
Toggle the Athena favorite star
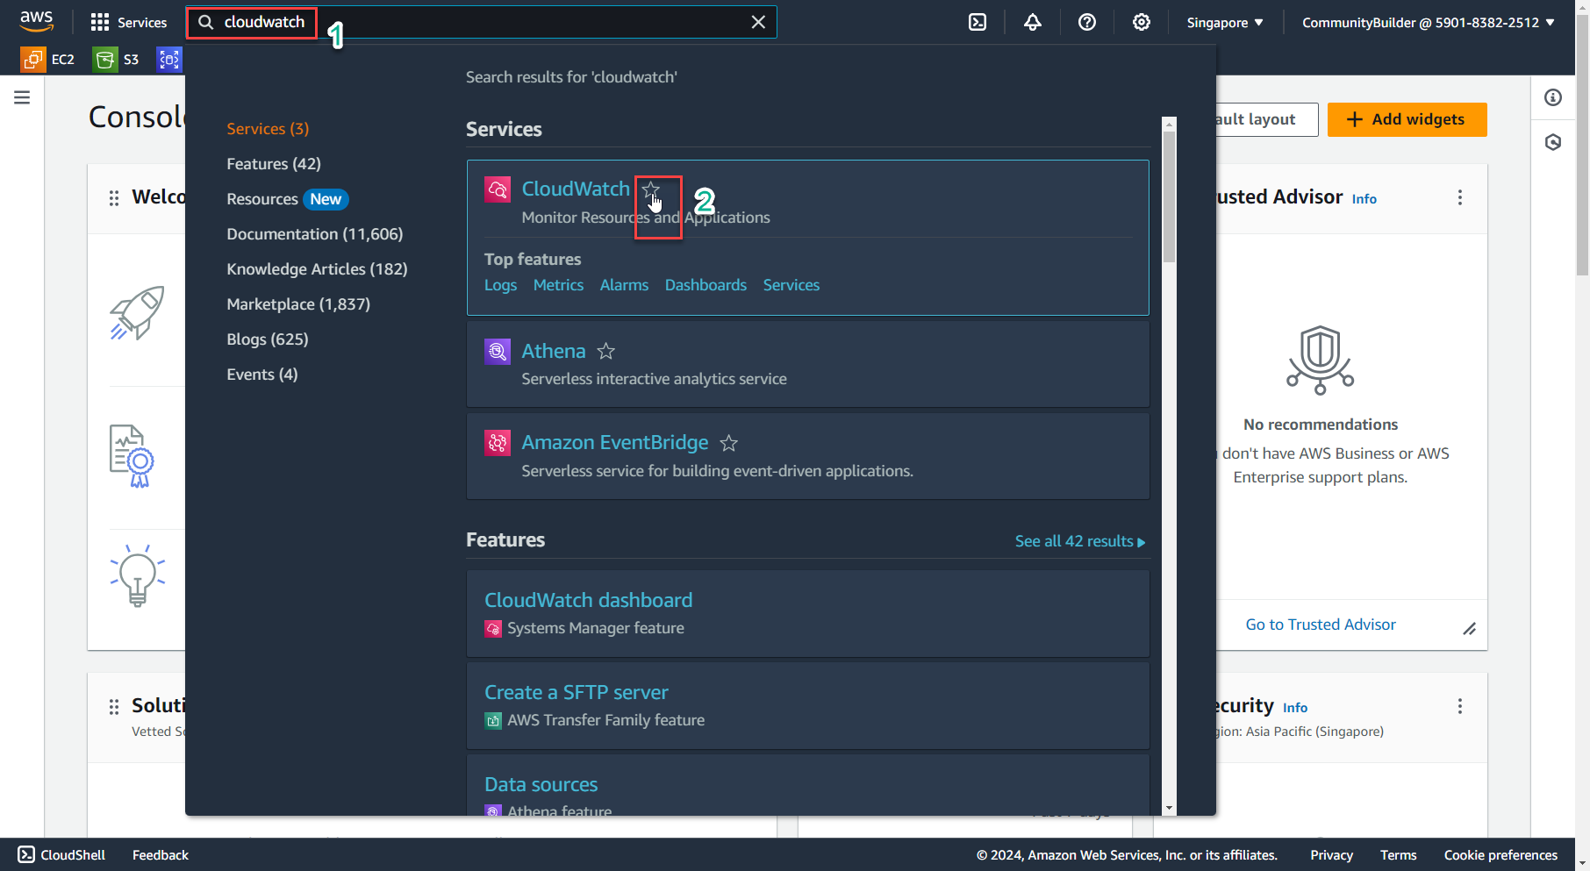(605, 352)
